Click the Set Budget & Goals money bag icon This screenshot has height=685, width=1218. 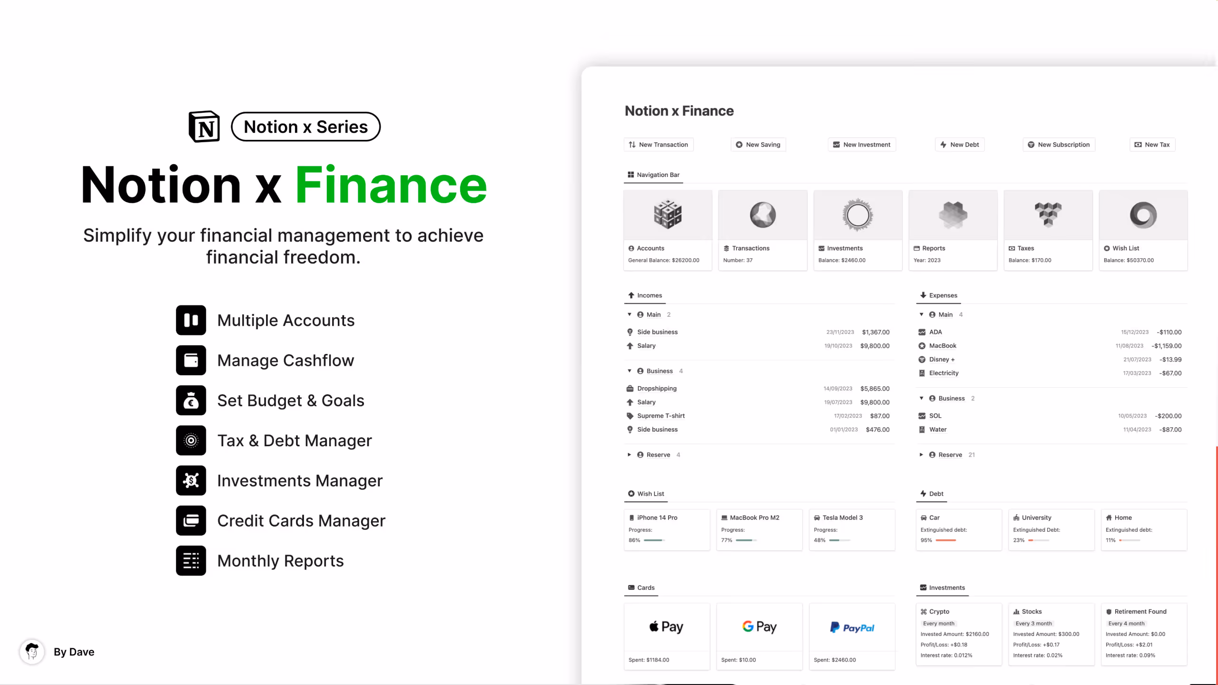tap(191, 401)
